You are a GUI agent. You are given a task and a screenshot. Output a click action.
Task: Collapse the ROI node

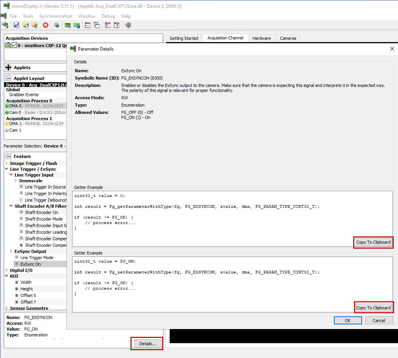tap(6, 276)
